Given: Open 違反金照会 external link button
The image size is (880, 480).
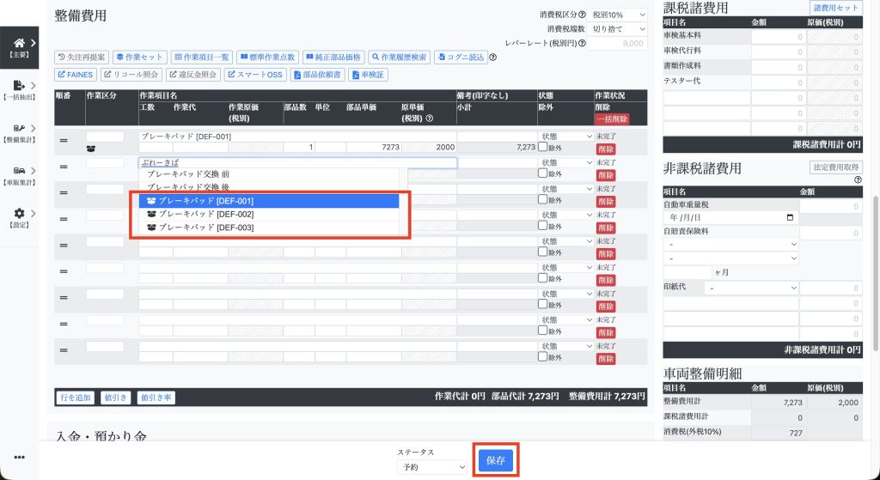Looking at the screenshot, I should (193, 75).
